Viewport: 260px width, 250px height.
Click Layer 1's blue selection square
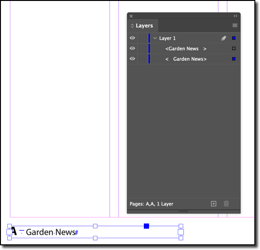[234, 38]
